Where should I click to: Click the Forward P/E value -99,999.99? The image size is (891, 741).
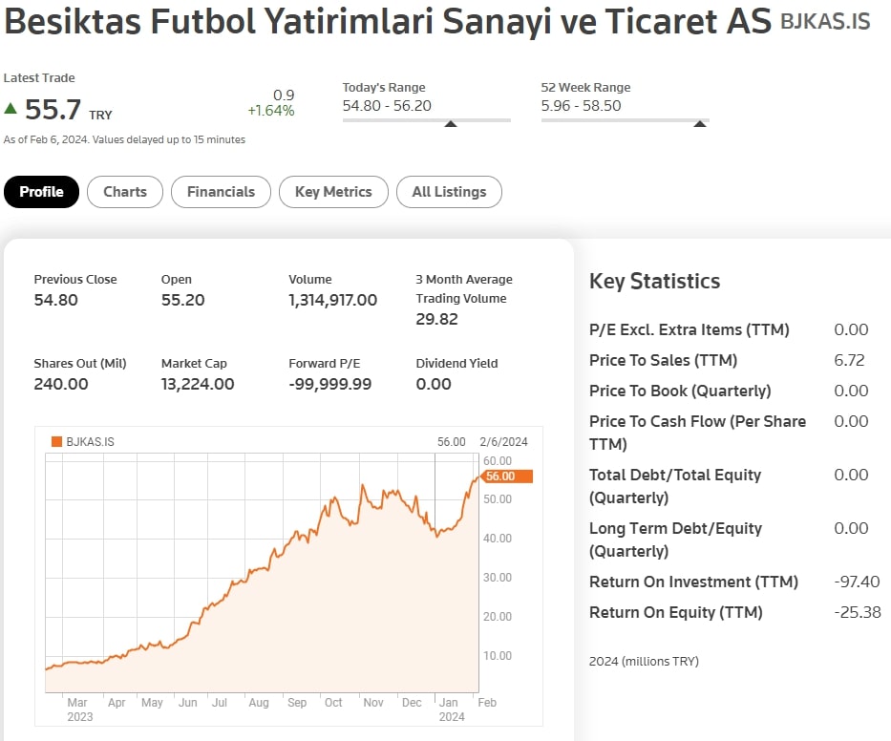click(330, 384)
